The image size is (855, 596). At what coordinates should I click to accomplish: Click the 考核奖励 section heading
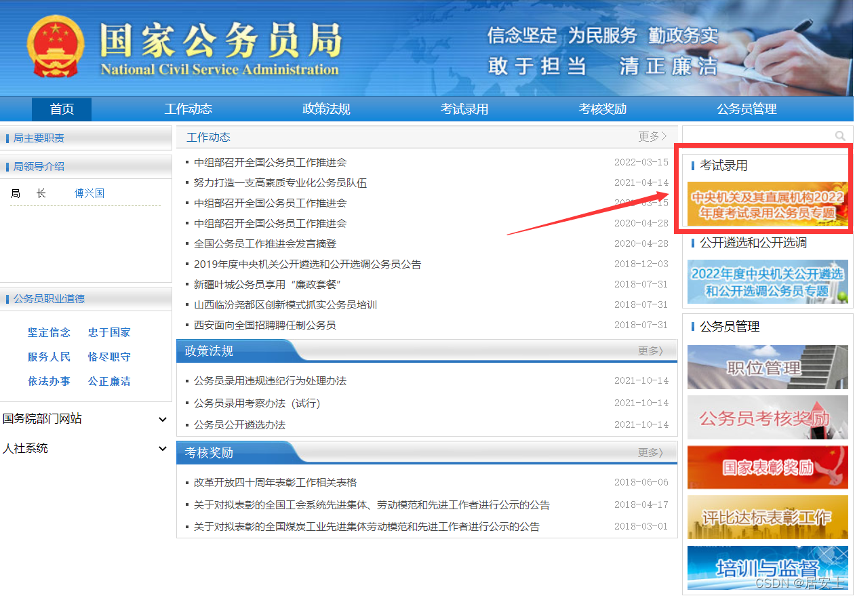click(x=209, y=453)
